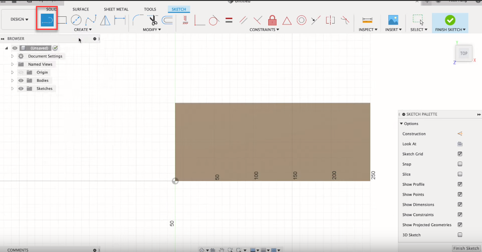Click the Construction line icon in palette
This screenshot has width=482, height=252.
tap(460, 134)
